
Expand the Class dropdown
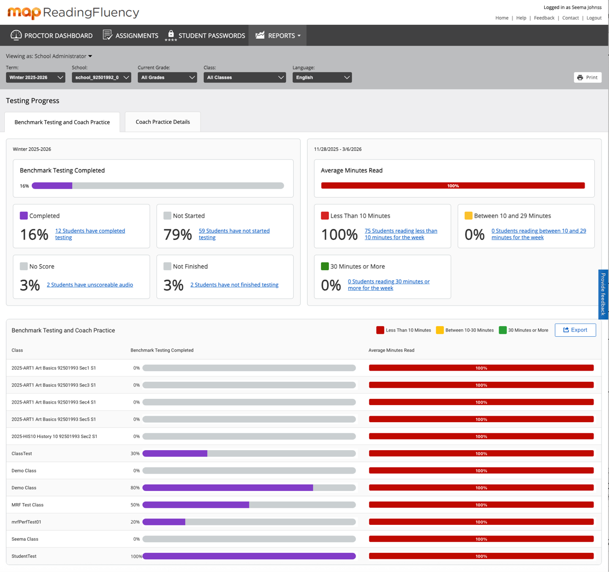click(x=245, y=77)
